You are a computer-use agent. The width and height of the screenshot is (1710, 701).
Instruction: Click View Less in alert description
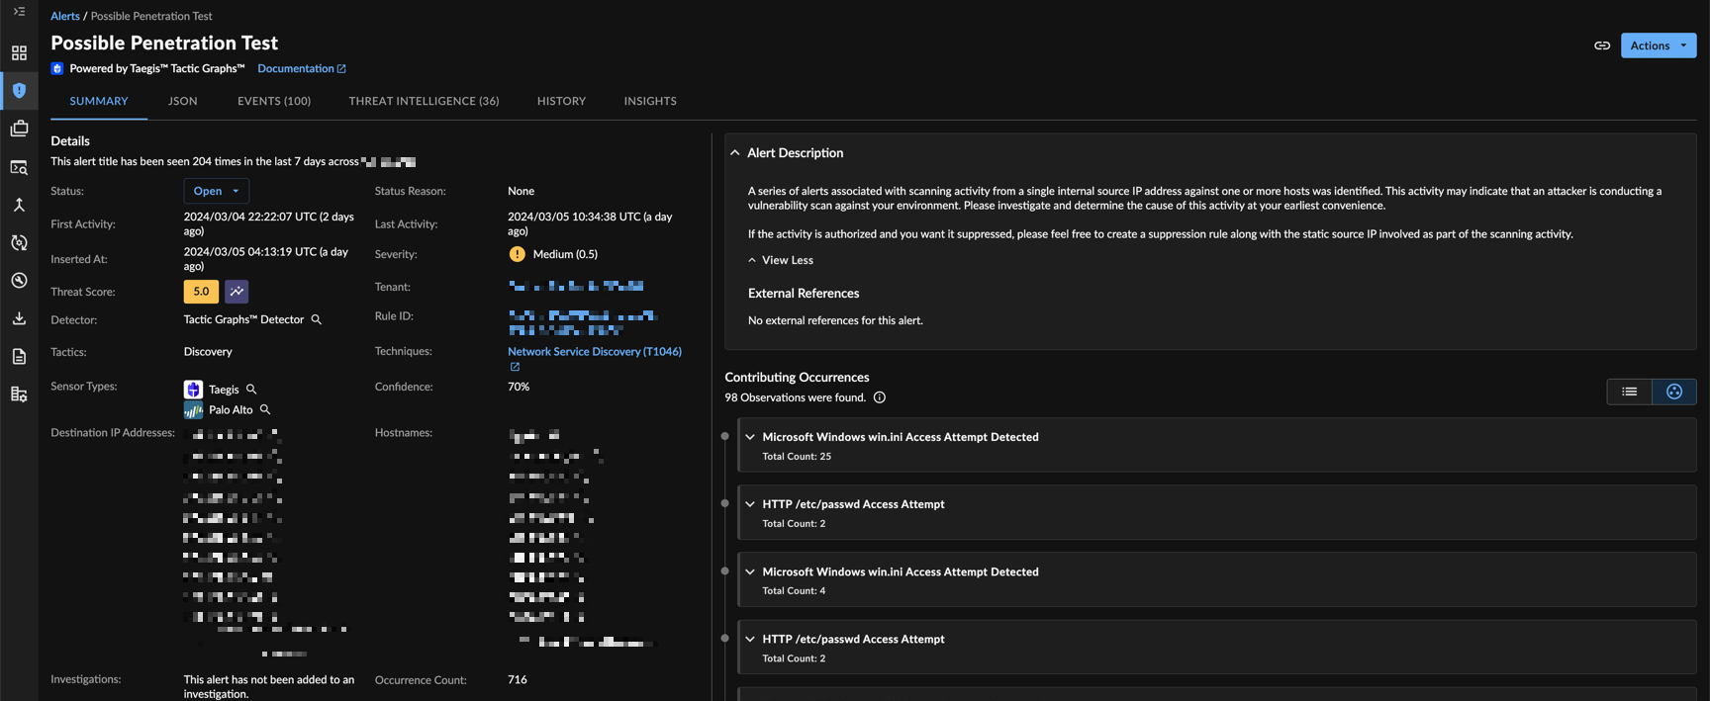(781, 260)
